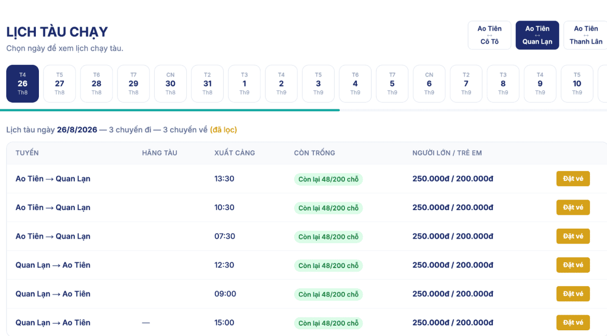
Task: Click the 'LỊCH TÀU CHẠY' heading
Action: 57,32
